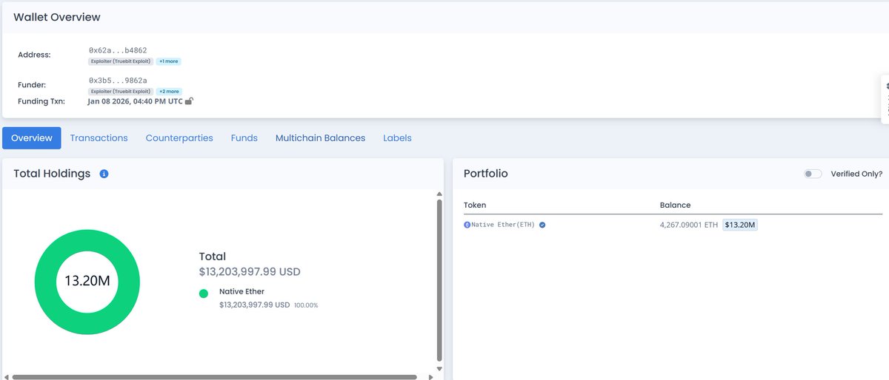Open the Funding Txn dated Jan 08 2026

click(135, 101)
